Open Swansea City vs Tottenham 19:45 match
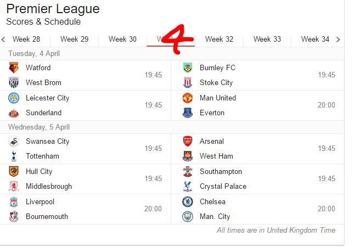The width and height of the screenshot is (355, 247). tap(86, 149)
